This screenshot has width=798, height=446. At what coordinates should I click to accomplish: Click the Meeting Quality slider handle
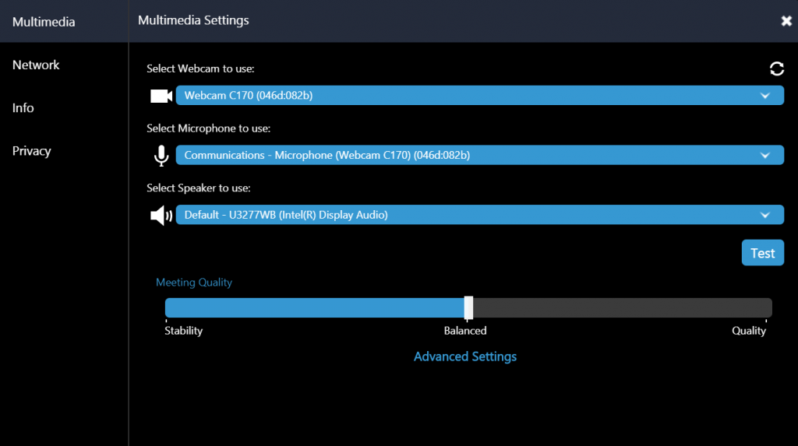click(468, 307)
